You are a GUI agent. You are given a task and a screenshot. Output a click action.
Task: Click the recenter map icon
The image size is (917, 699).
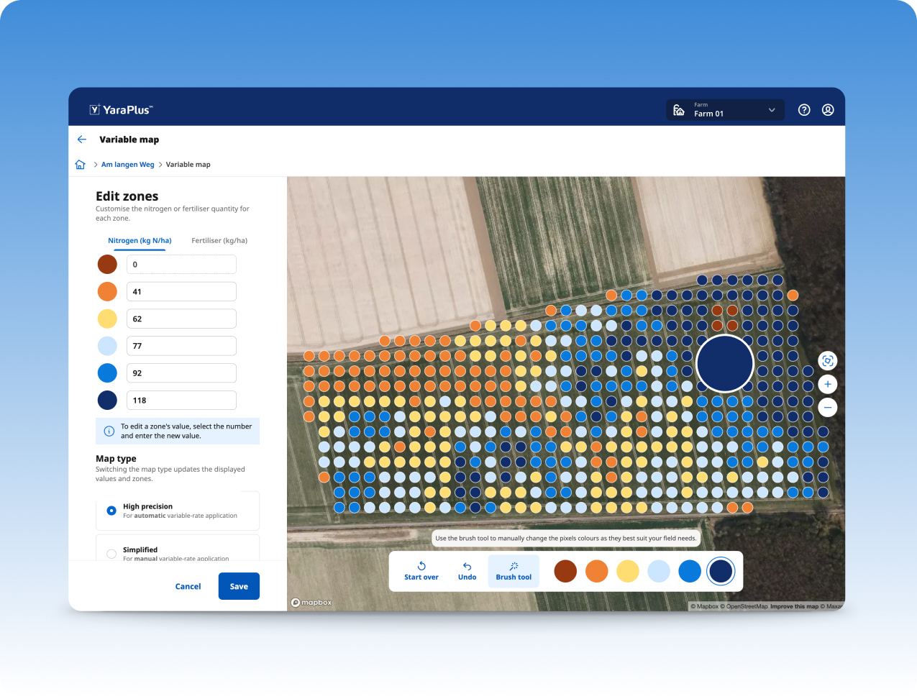(x=827, y=361)
